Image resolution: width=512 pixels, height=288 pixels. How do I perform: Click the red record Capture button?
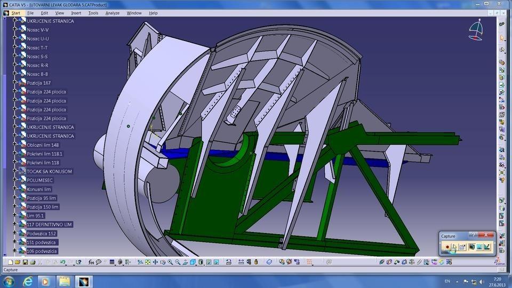[x=447, y=247]
